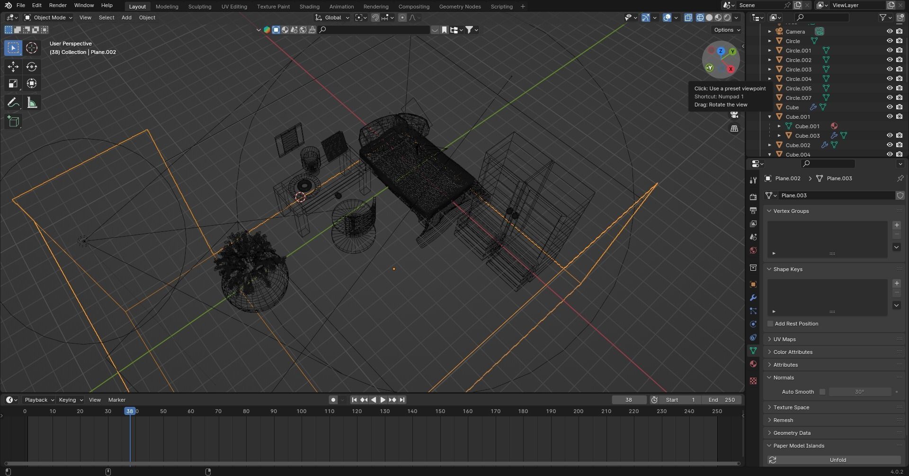Hide the Camera object in the outliner
Viewport: 909px width, 476px height.
[890, 32]
